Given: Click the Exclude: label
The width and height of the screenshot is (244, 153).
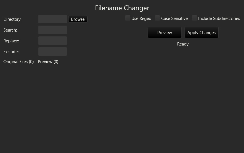Looking at the screenshot, I should click(x=11, y=52).
